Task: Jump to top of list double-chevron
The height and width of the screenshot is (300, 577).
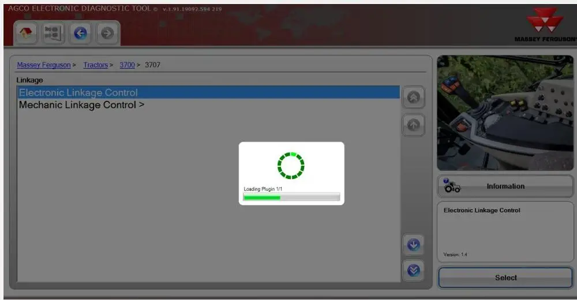Action: tap(414, 97)
